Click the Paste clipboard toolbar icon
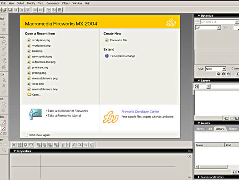 tap(60, 10)
